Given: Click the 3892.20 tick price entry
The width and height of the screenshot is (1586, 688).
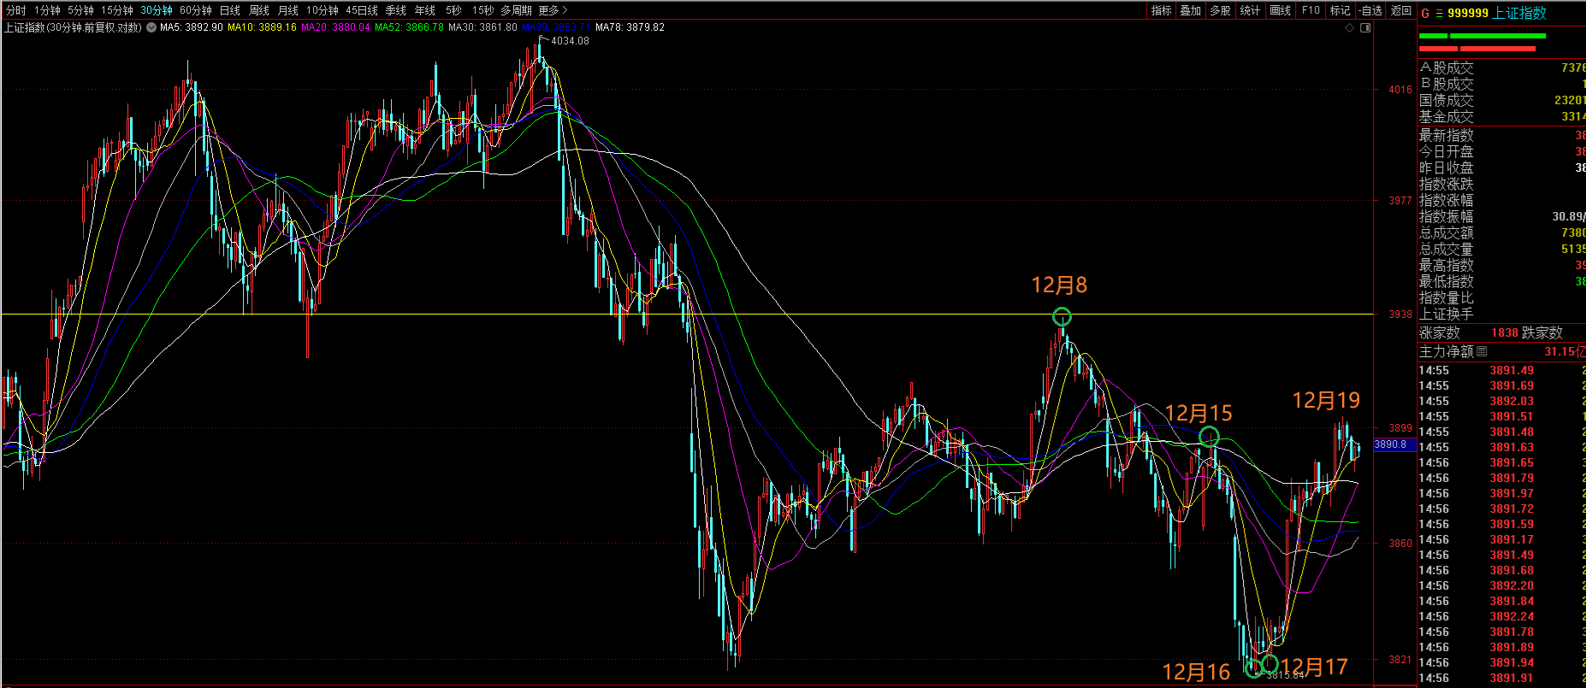Looking at the screenshot, I should 1512,585.
